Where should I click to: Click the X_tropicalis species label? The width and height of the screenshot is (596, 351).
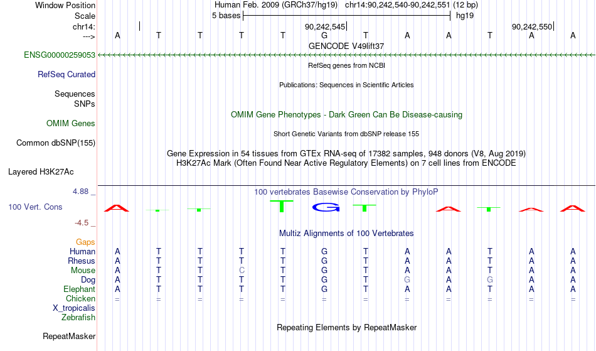click(x=74, y=308)
